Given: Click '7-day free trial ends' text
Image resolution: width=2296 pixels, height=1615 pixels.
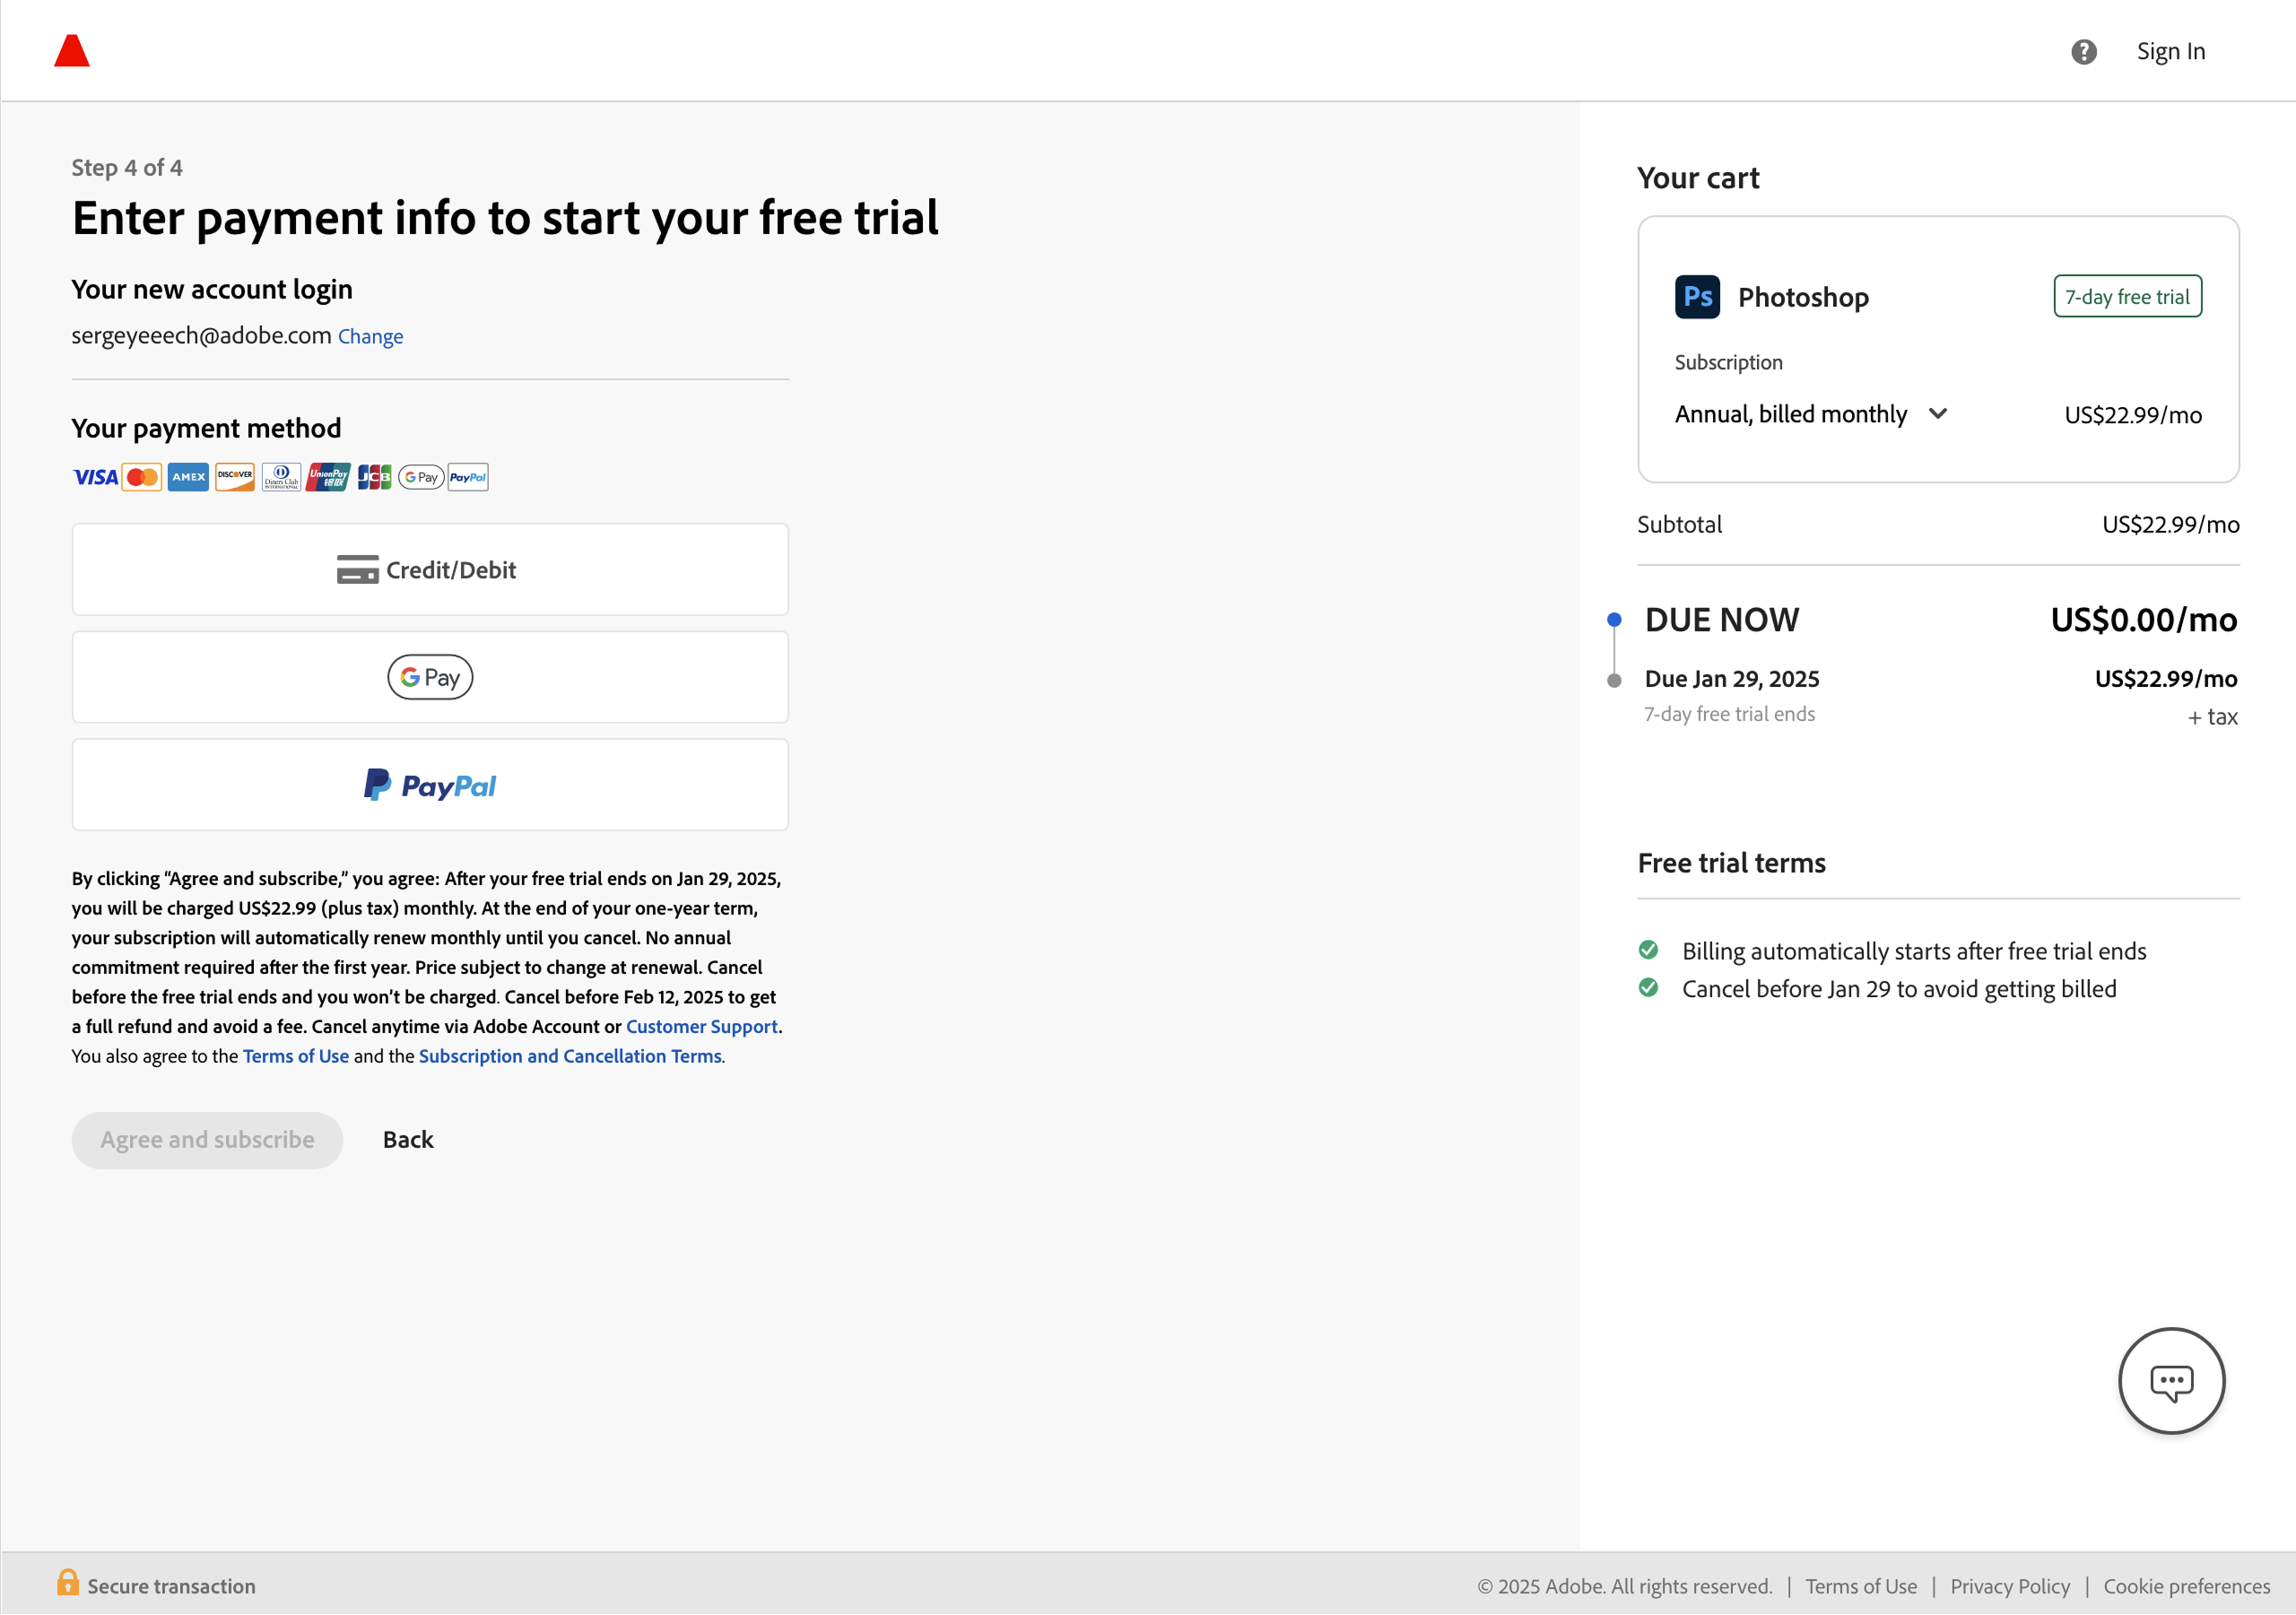Looking at the screenshot, I should 1729,714.
